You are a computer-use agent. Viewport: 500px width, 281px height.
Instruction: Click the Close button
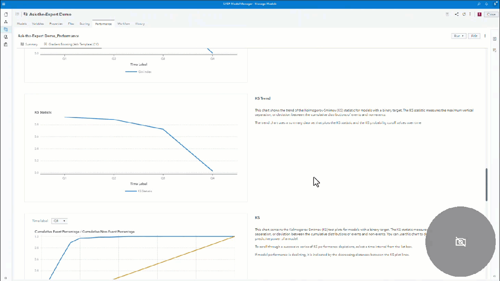pos(491,14)
